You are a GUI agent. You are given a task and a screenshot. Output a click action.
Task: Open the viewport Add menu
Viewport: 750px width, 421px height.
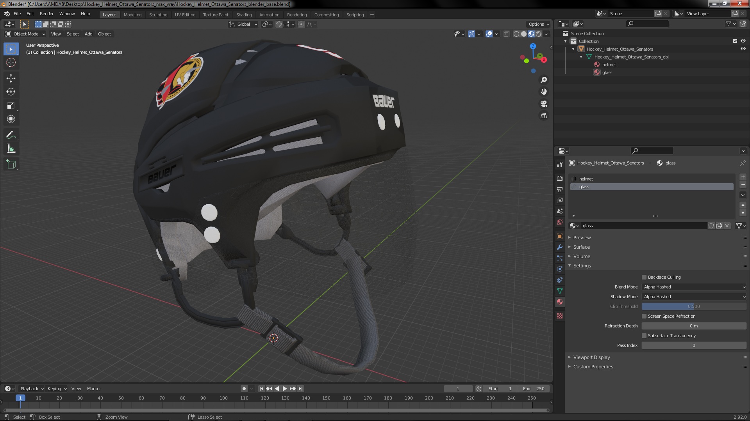point(89,34)
